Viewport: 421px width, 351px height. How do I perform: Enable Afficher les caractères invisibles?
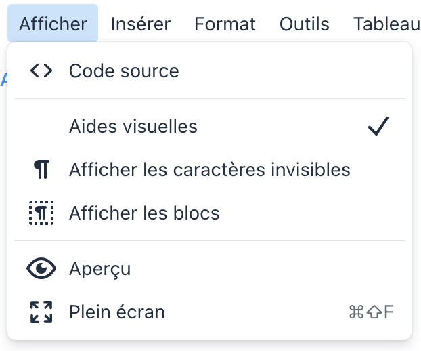click(209, 169)
